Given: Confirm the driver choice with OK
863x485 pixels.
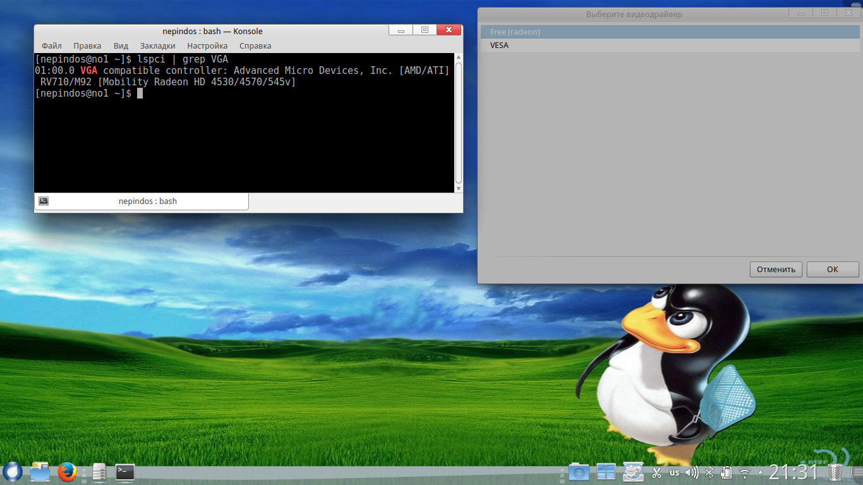Looking at the screenshot, I should pyautogui.click(x=833, y=269).
